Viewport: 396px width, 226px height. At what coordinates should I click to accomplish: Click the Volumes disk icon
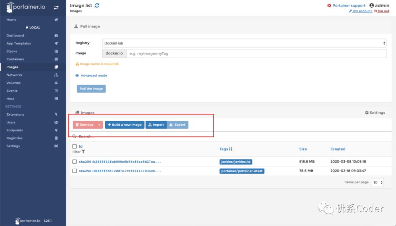[x=56, y=83]
